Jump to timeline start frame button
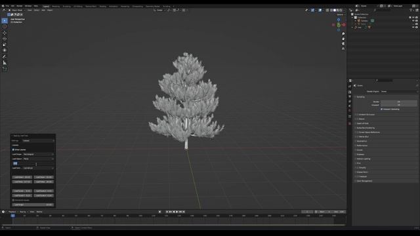This screenshot has width=420, height=236. click(x=167, y=212)
